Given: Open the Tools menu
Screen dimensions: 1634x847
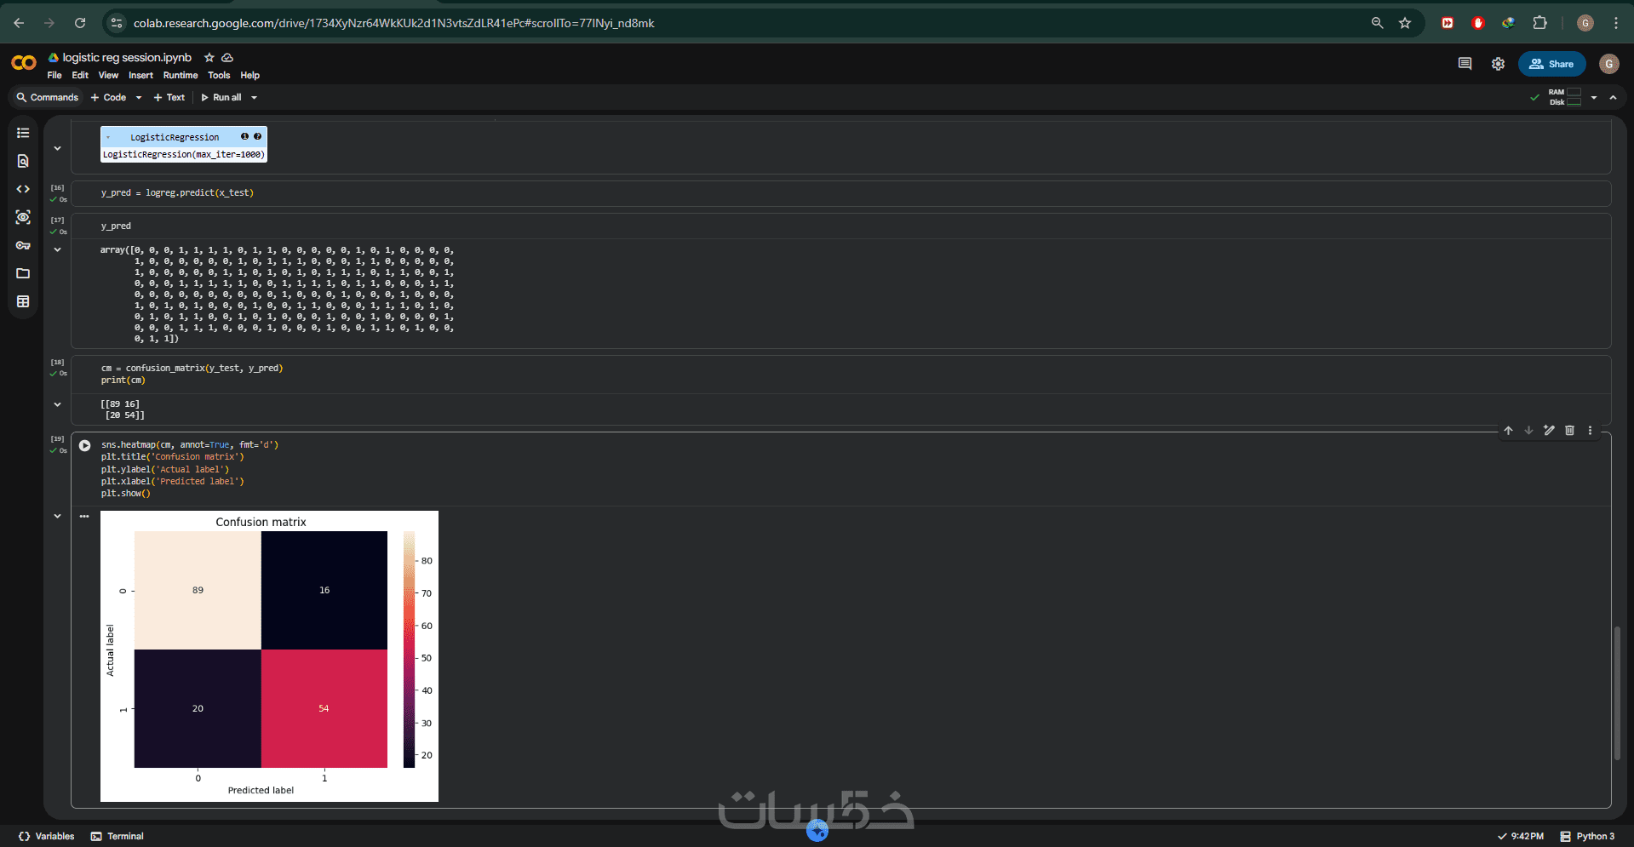Looking at the screenshot, I should point(219,76).
